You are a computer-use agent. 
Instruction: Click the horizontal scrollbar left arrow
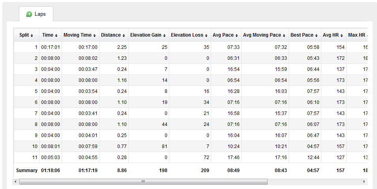[x=16, y=182]
